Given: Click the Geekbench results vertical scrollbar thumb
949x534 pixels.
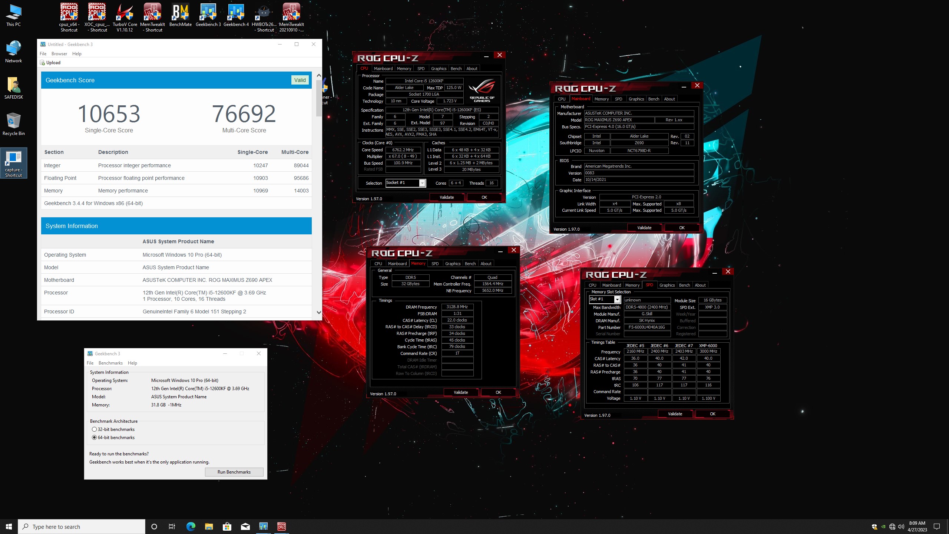Looking at the screenshot, I should click(x=319, y=98).
